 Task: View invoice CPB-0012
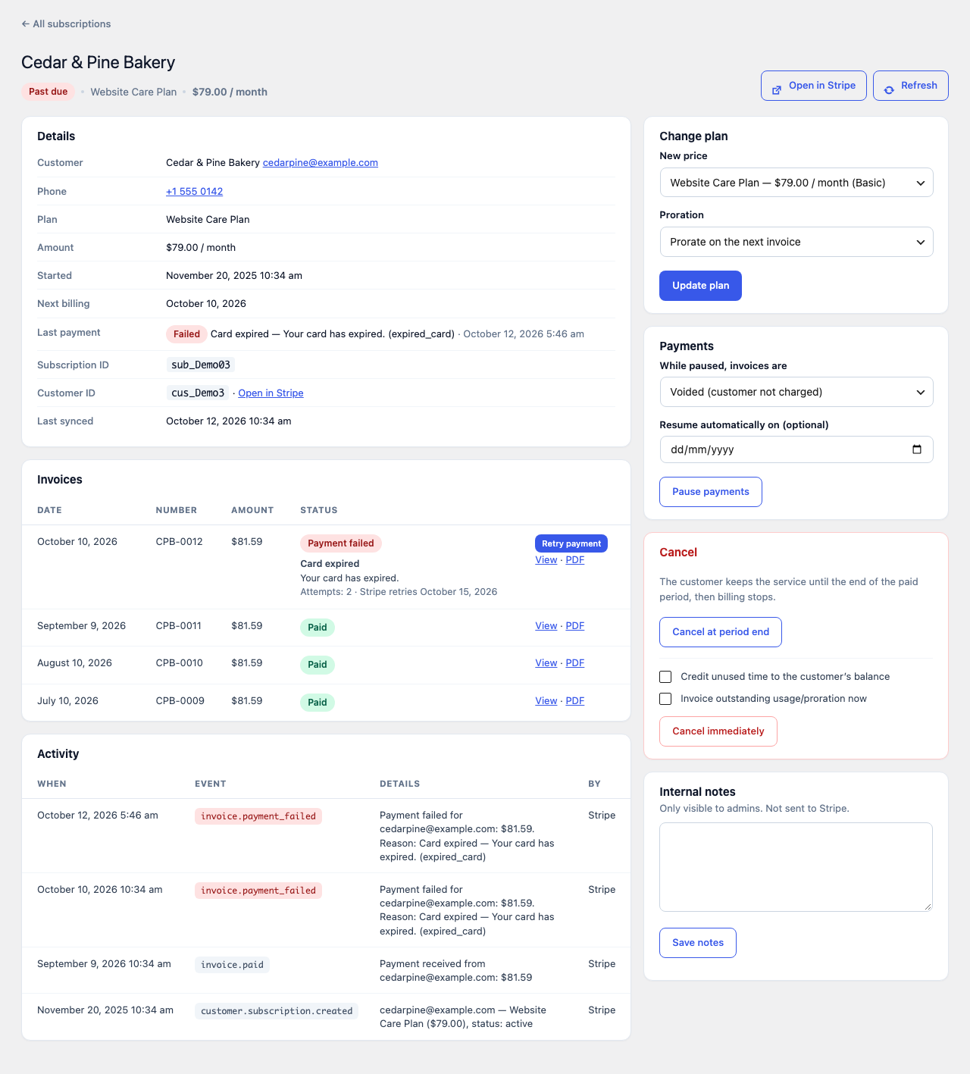(546, 560)
